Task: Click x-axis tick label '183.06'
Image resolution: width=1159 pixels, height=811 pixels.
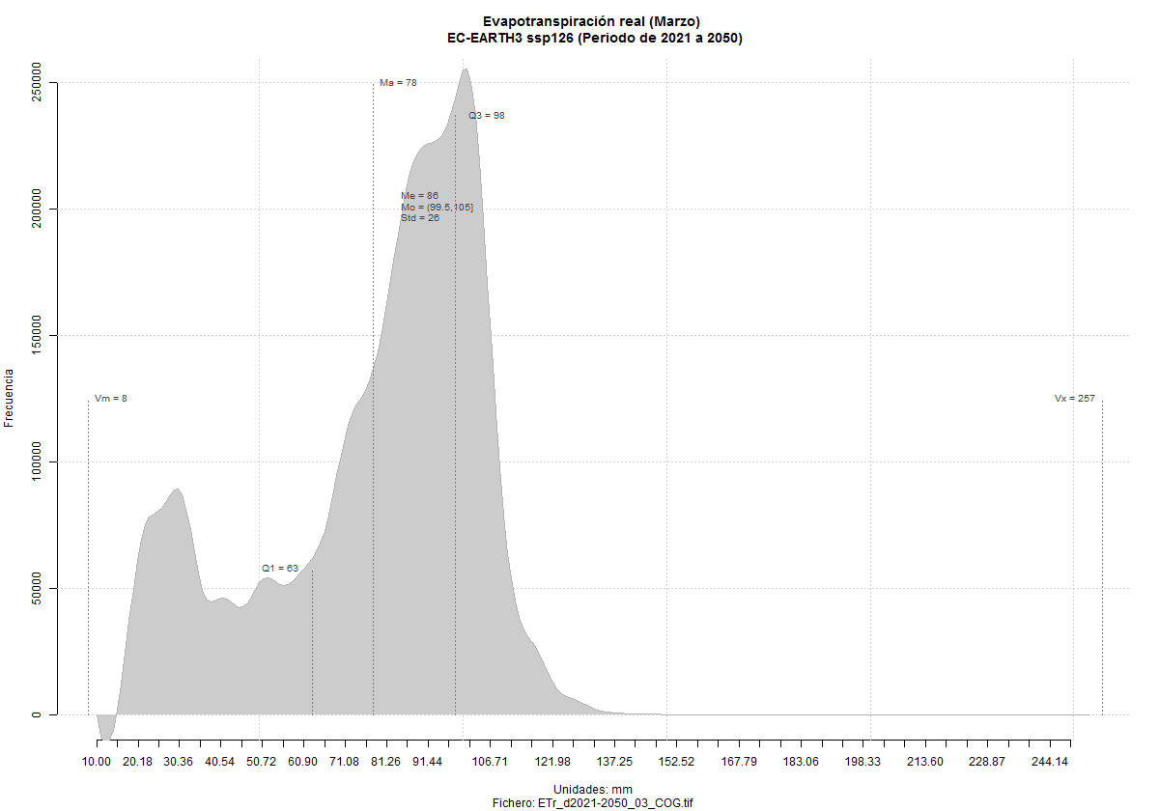Action: click(801, 762)
